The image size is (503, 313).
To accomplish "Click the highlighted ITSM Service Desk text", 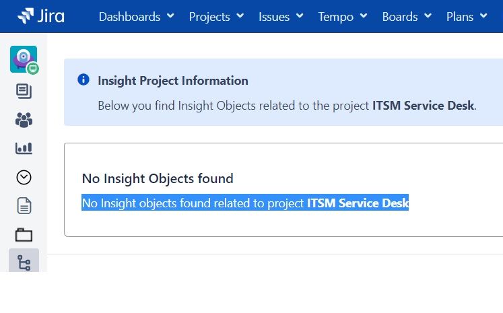I will 358,203.
